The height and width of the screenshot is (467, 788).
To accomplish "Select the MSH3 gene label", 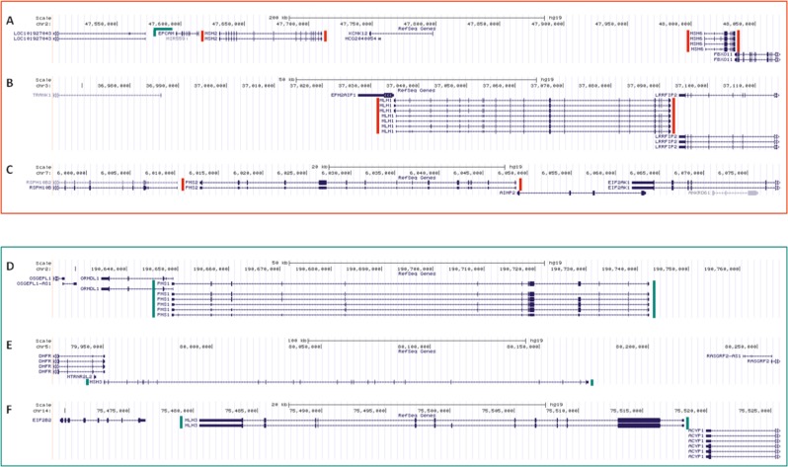I will point(96,381).
